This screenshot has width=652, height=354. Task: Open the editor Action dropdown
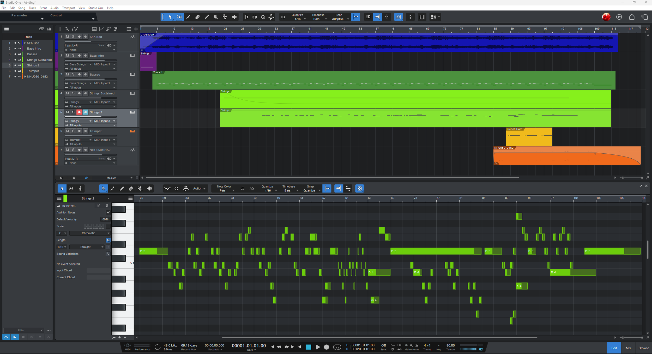pyautogui.click(x=199, y=189)
